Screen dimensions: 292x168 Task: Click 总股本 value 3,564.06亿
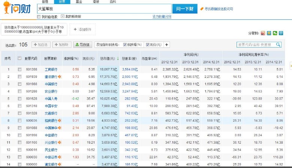130,69
